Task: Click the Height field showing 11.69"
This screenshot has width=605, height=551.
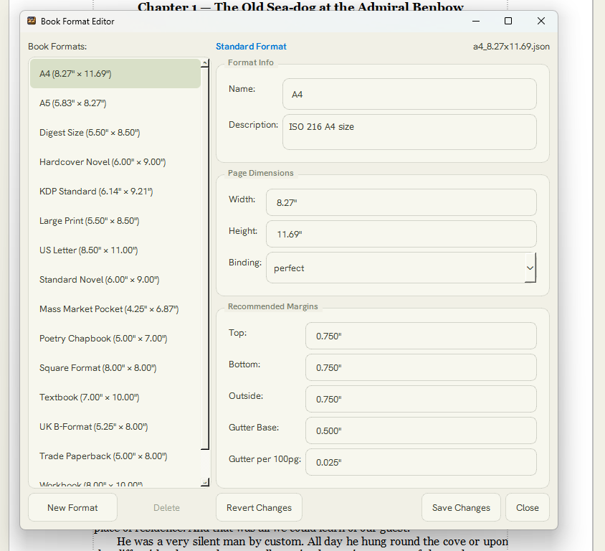Action: coord(401,234)
